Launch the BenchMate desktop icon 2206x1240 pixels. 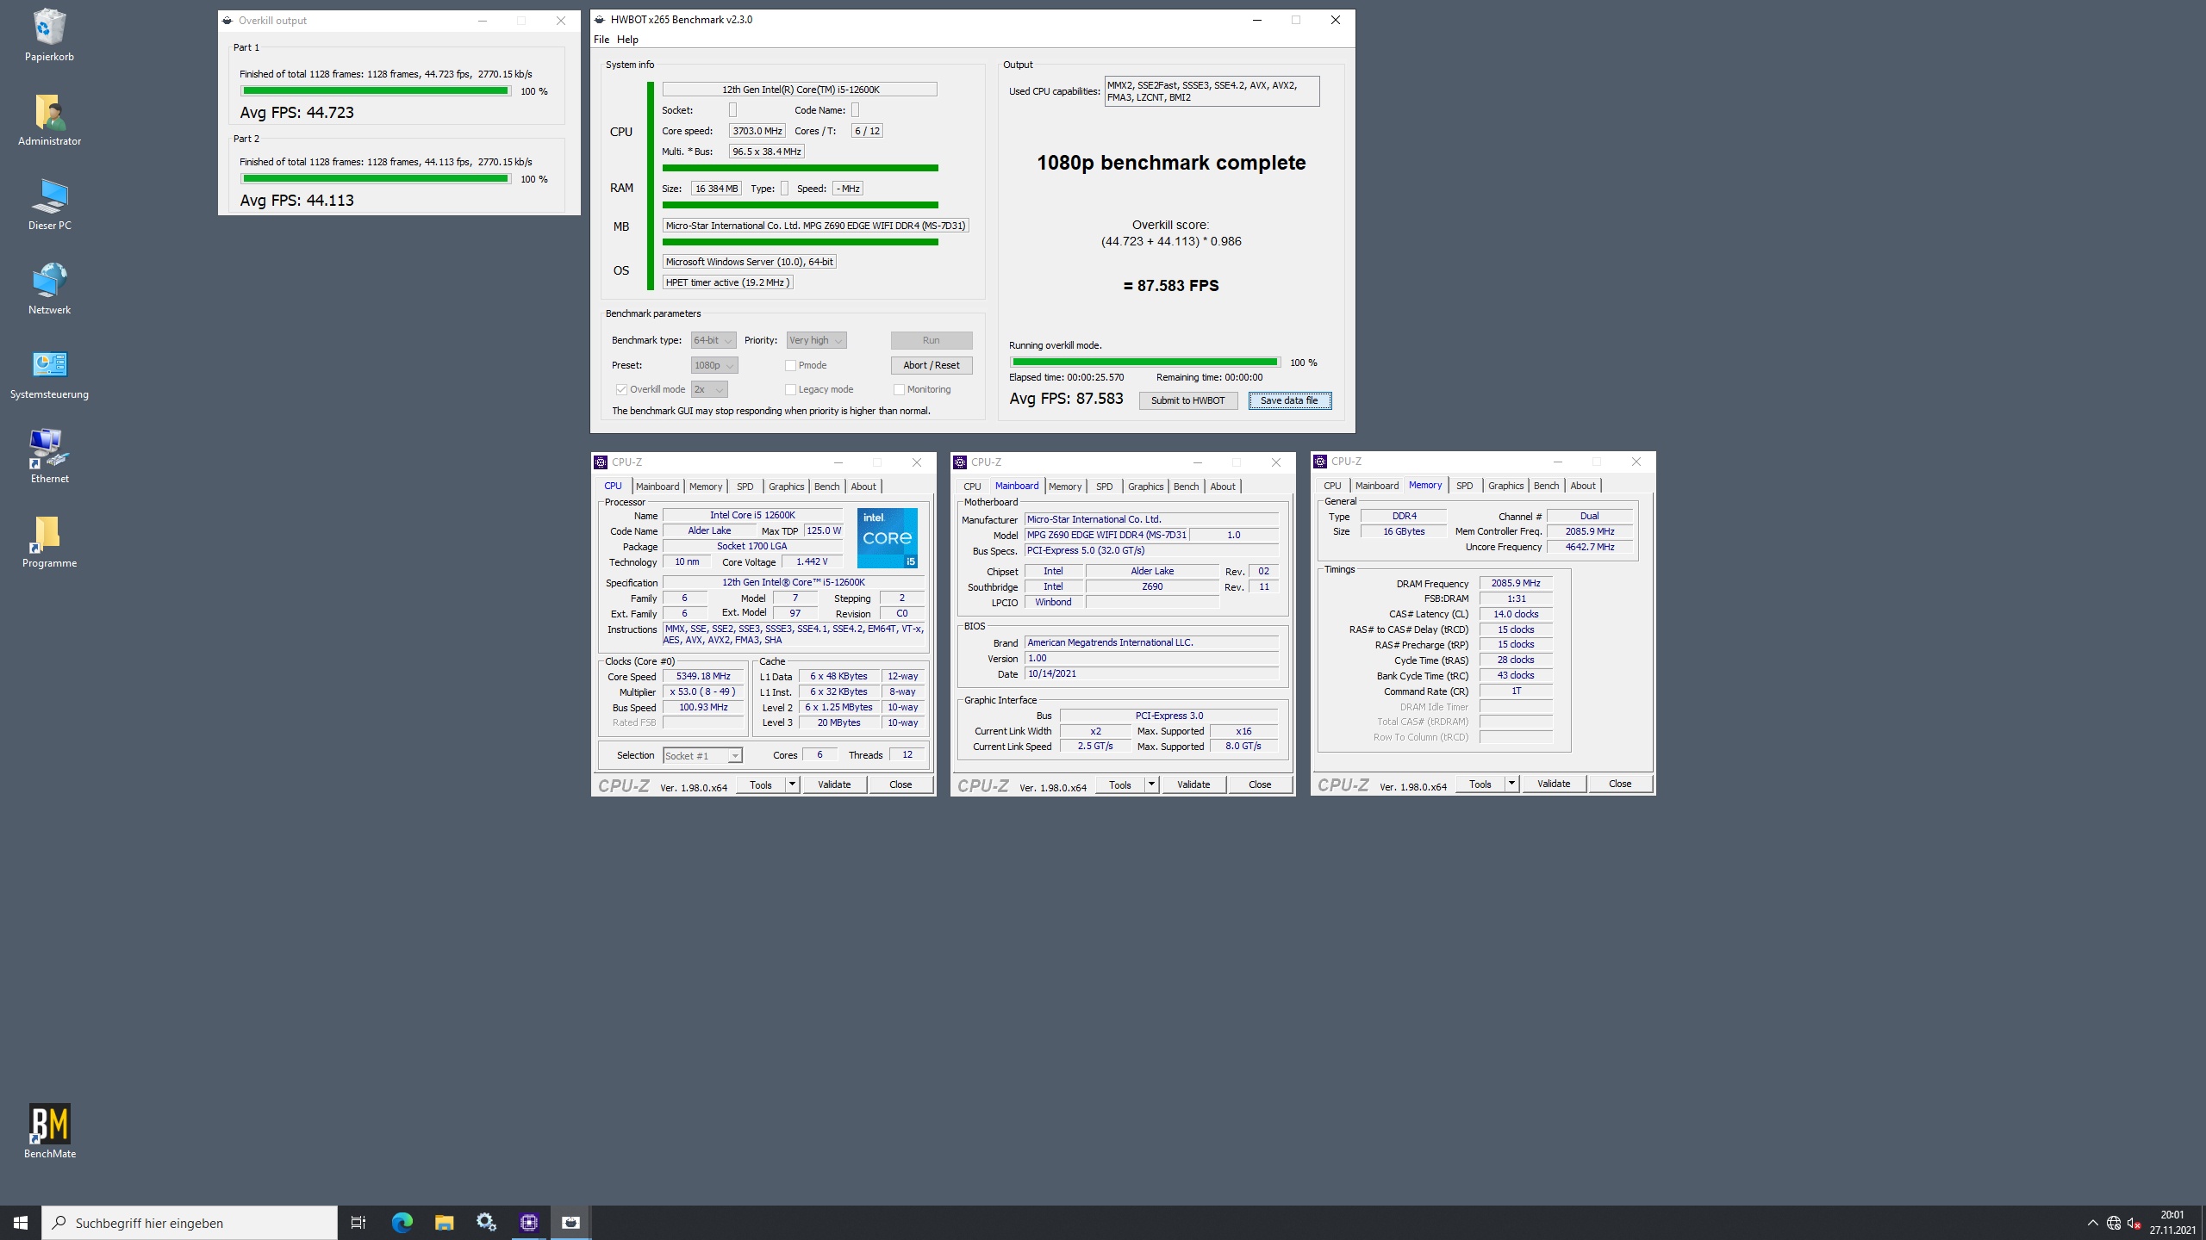click(x=49, y=1132)
